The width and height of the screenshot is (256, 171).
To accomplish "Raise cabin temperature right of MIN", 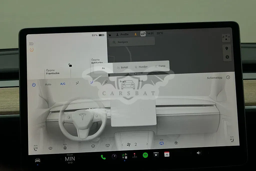I will [79, 158].
